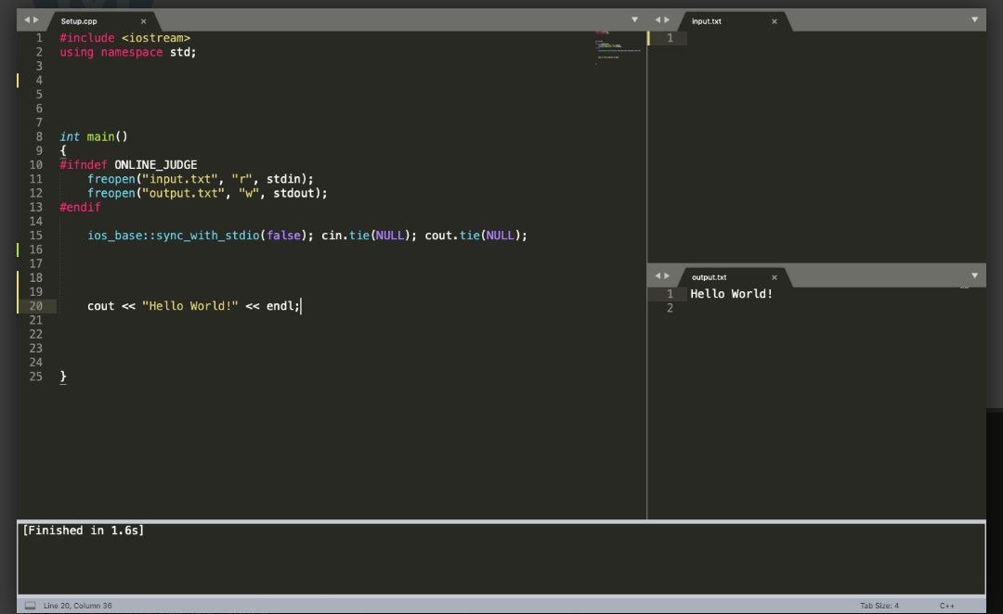Image resolution: width=1003 pixels, height=614 pixels.
Task: Click the next-tab arrow in output.txt pane
Action: pyautogui.click(x=667, y=275)
